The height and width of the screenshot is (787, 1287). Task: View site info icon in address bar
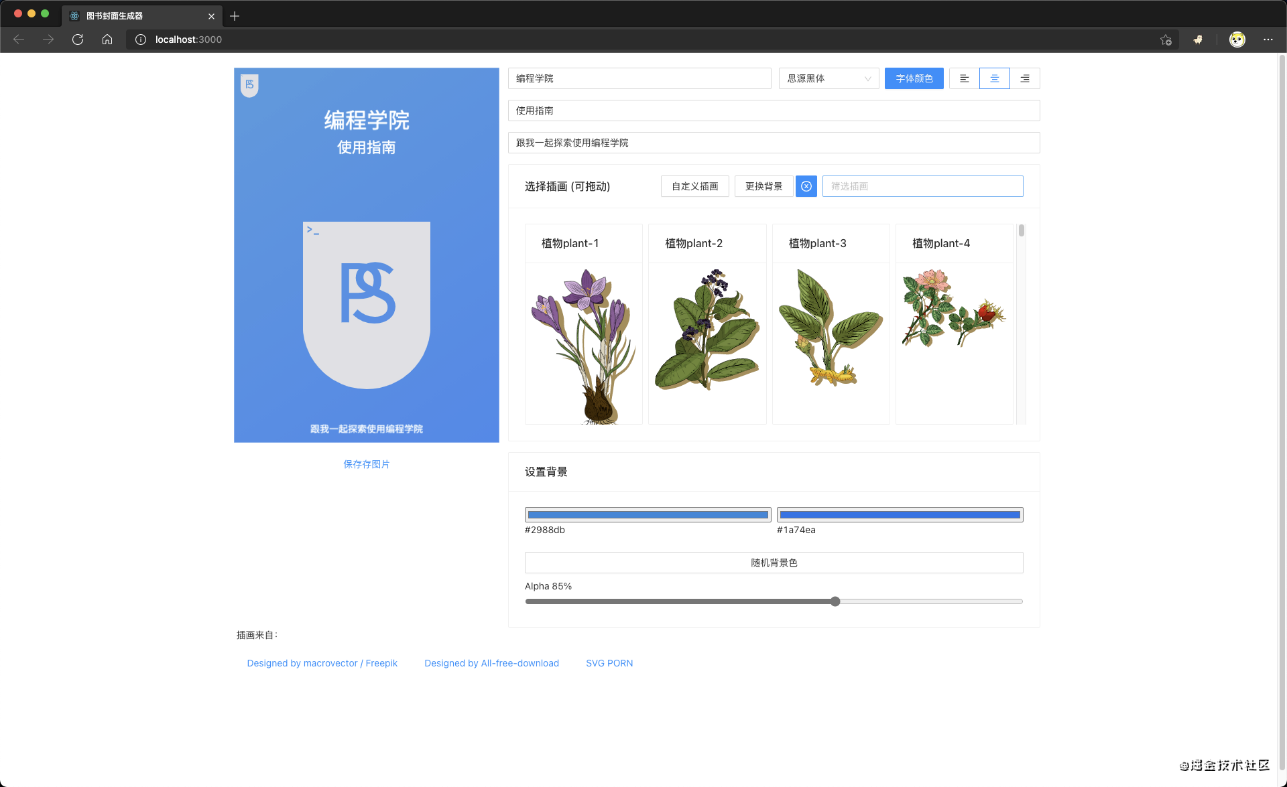click(x=141, y=40)
